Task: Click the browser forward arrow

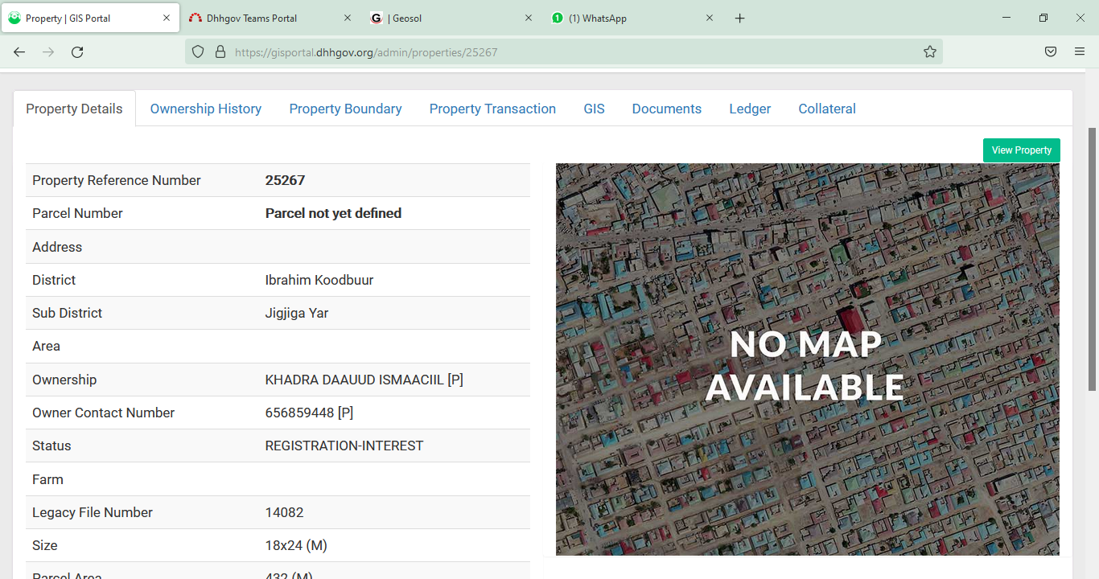Action: point(48,51)
